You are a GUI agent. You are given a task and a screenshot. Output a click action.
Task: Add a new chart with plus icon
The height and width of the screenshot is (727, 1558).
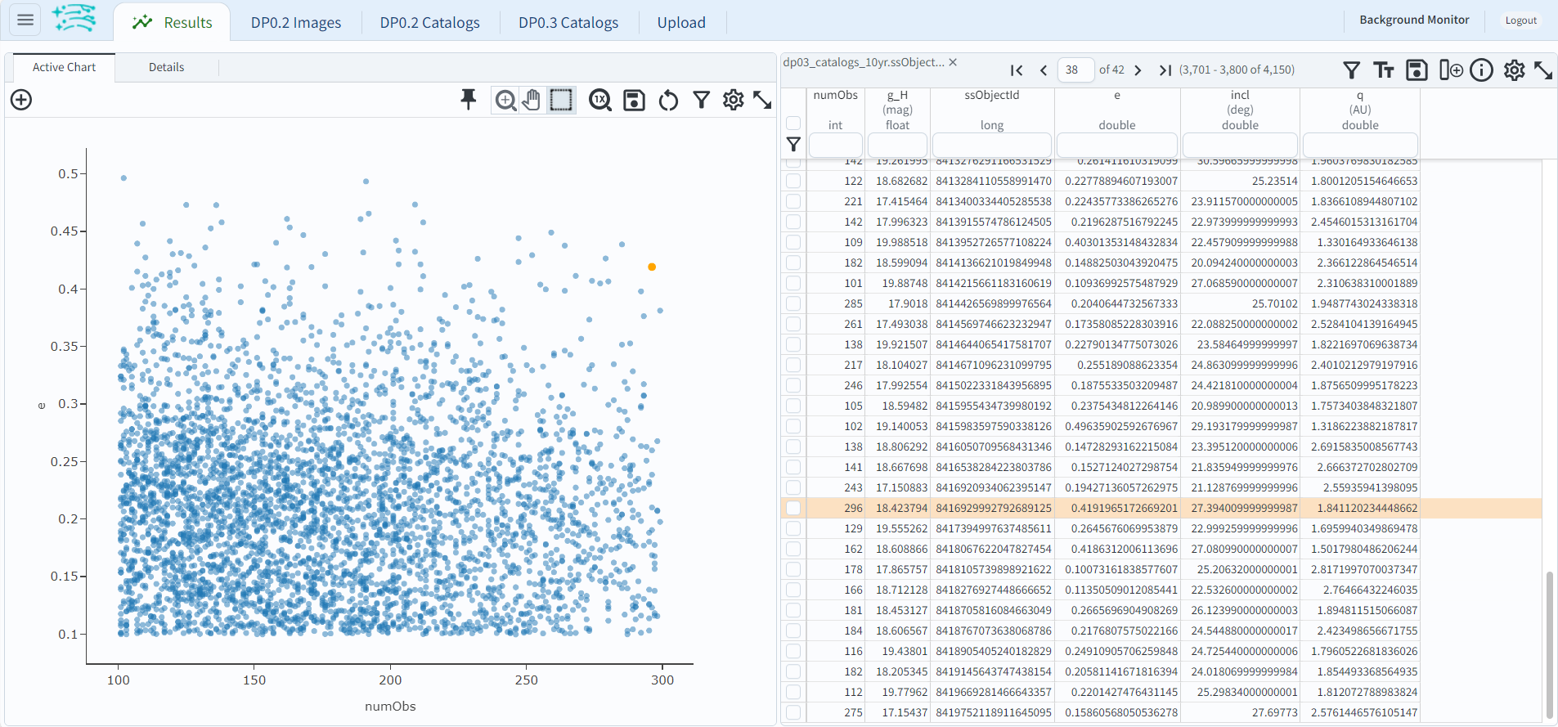pos(21,100)
